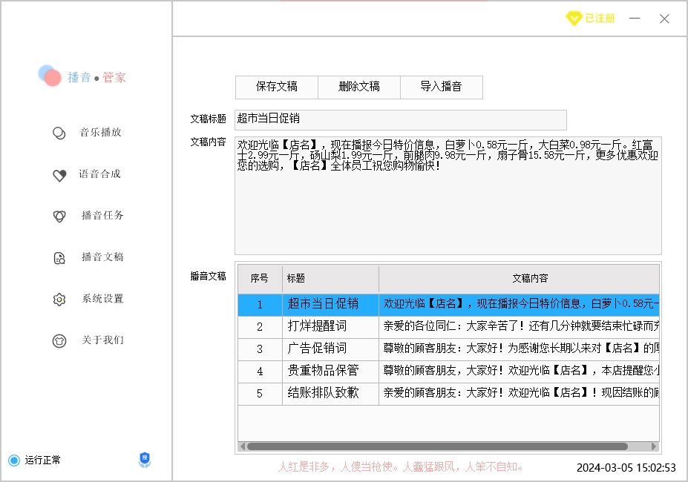This screenshot has width=688, height=482.
Task: Close the application window
Action: [664, 19]
